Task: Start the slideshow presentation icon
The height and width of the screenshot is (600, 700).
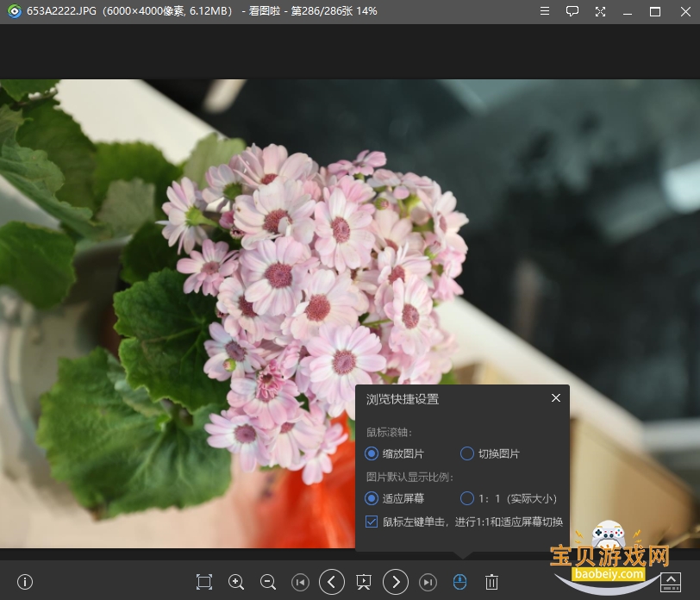Action: [364, 582]
